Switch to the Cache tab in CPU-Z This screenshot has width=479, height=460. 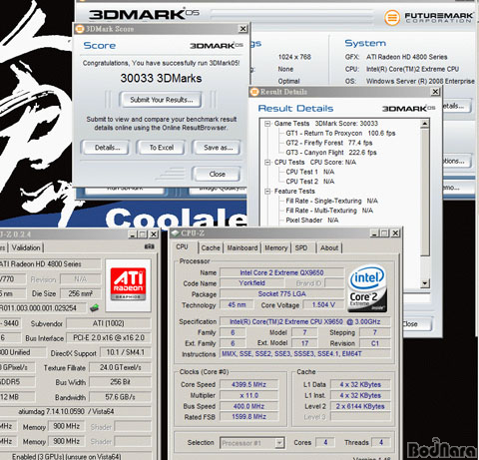[211, 248]
